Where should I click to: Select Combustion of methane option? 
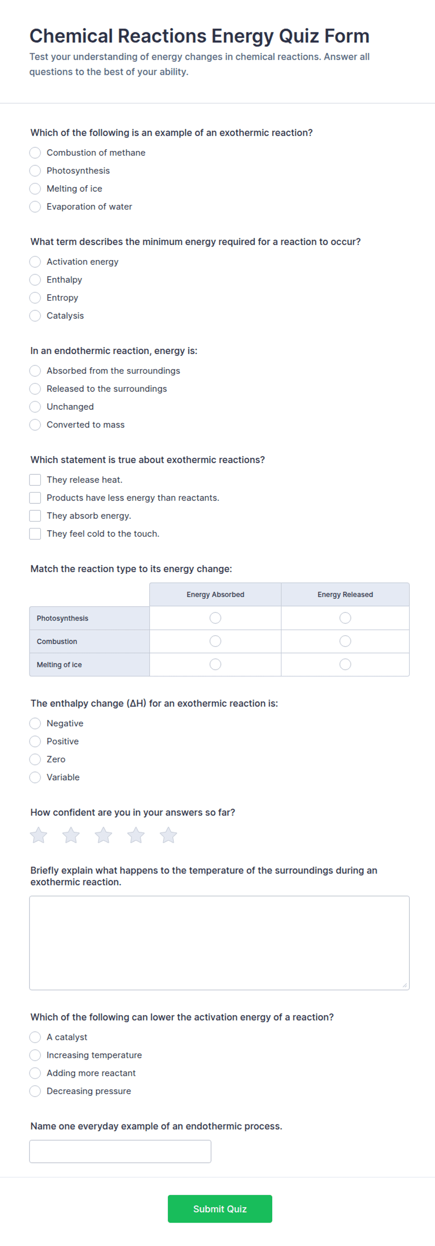coord(35,153)
